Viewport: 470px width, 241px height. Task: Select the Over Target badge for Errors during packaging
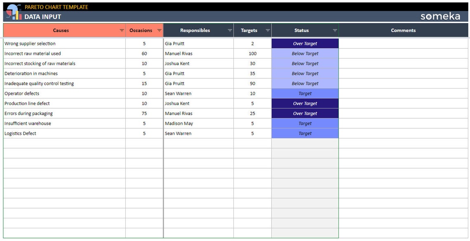click(x=305, y=113)
